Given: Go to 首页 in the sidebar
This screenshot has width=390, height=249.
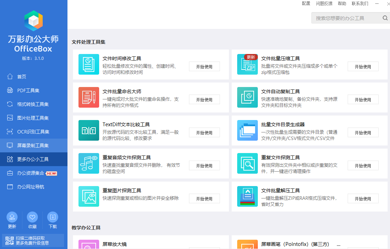Looking at the screenshot, I should point(22,77).
